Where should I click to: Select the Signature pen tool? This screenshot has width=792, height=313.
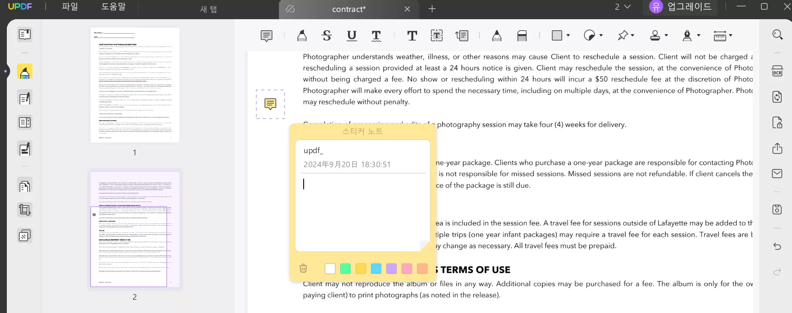coord(687,35)
